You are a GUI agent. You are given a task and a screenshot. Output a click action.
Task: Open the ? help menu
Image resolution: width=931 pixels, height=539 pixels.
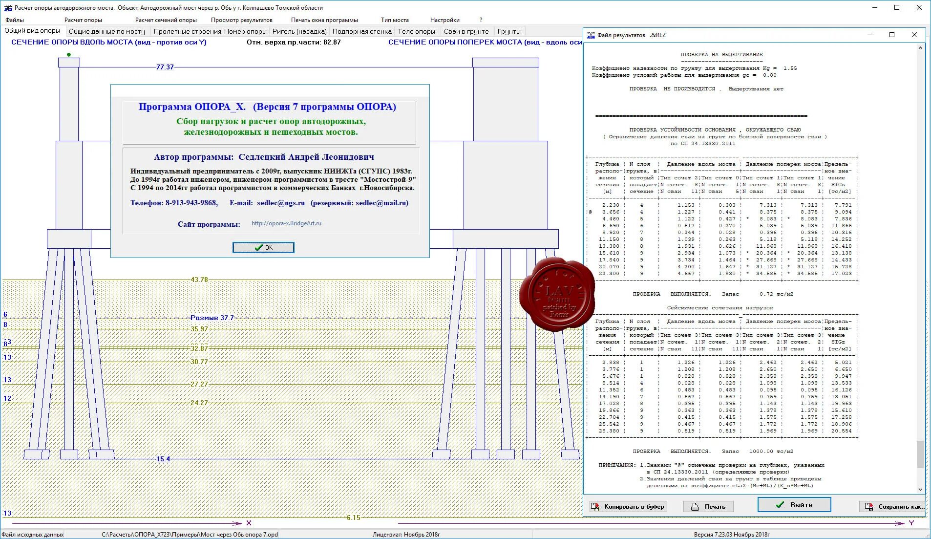click(481, 20)
